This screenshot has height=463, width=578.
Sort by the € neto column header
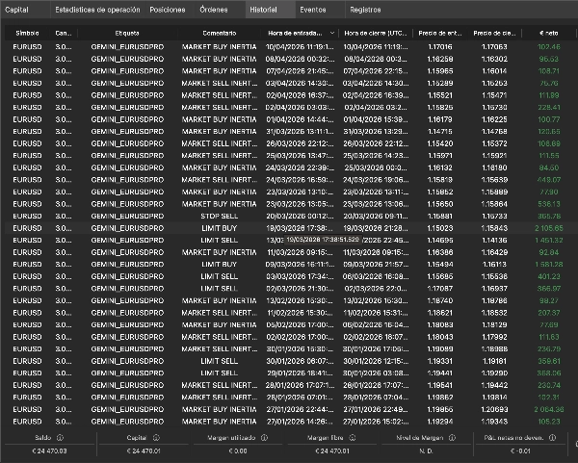click(551, 33)
